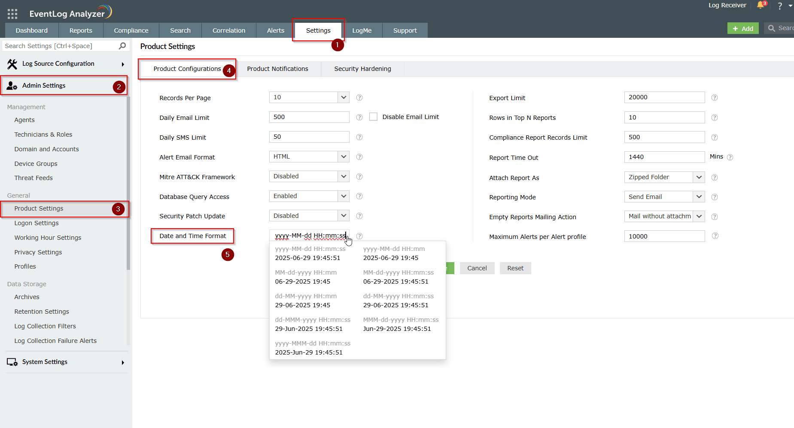This screenshot has height=428, width=794.
Task: Open Retention Settings in sidebar
Action: [42, 312]
